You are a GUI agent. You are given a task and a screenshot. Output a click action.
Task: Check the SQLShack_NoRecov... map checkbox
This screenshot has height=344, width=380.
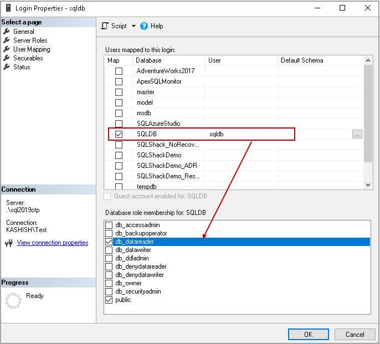pyautogui.click(x=119, y=145)
